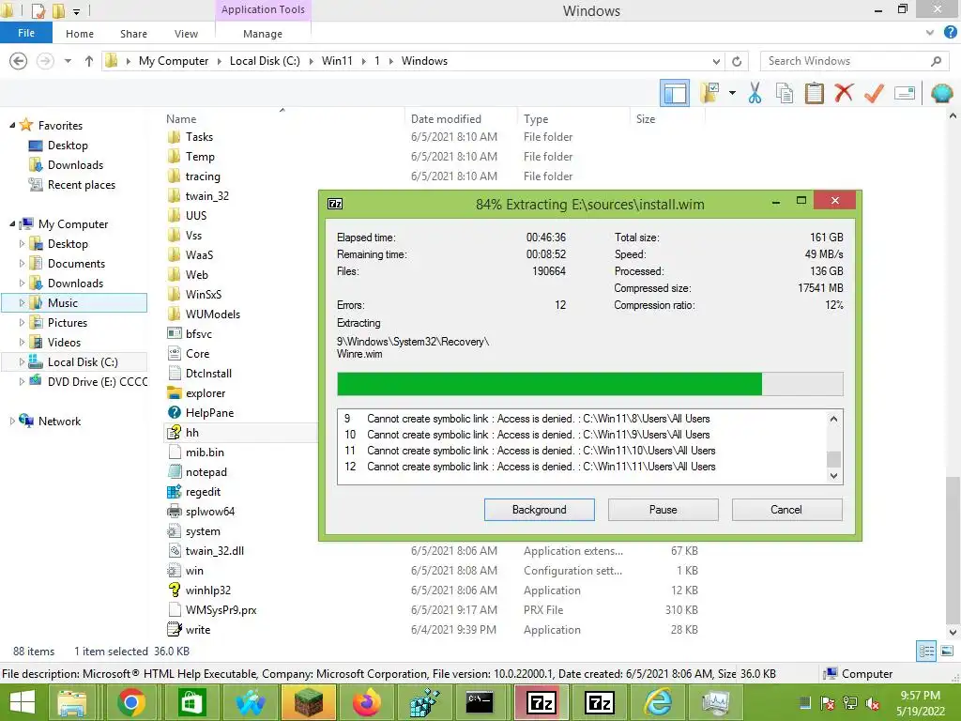Viewport: 961px width, 721px height.
Task: Expand the Network tree node
Action: pyautogui.click(x=12, y=421)
